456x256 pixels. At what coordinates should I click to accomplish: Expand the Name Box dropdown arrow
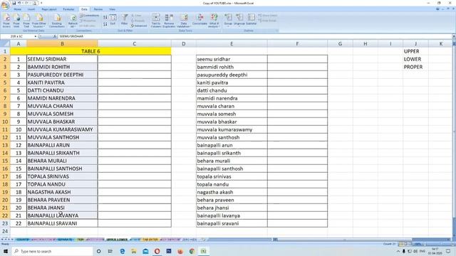[36, 36]
